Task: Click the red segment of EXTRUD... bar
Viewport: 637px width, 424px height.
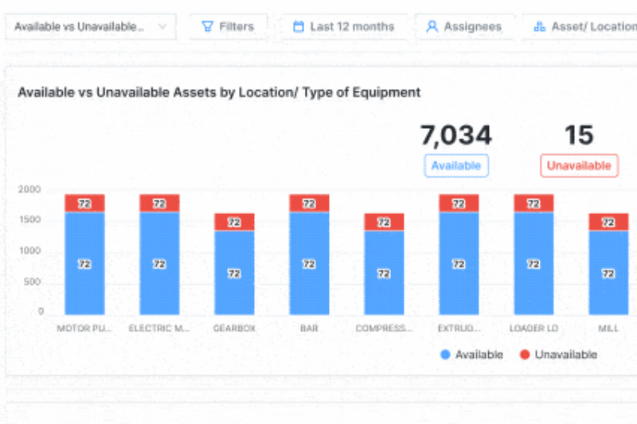Action: 459,203
